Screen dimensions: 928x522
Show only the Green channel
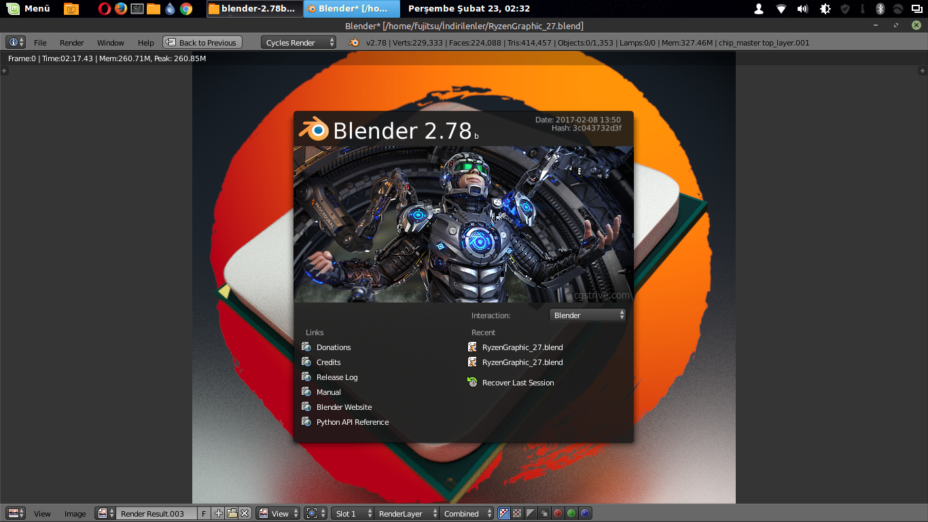pyautogui.click(x=571, y=513)
